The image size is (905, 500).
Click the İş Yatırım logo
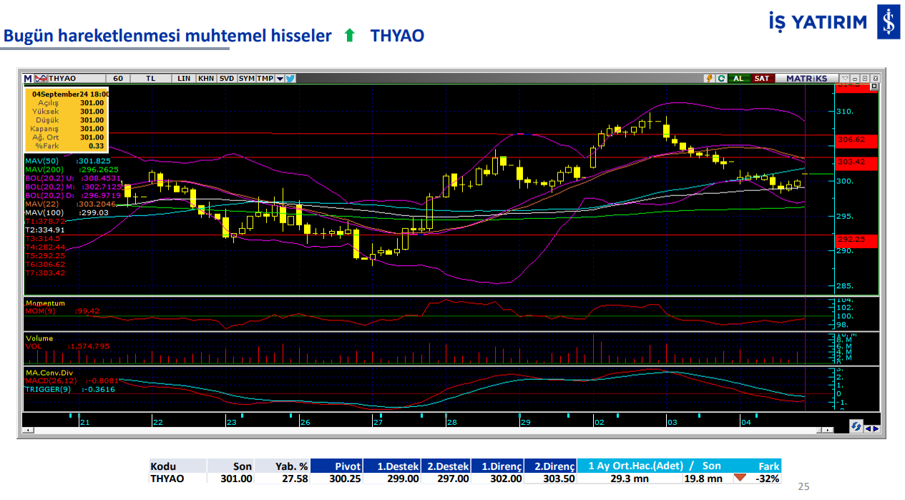(888, 24)
